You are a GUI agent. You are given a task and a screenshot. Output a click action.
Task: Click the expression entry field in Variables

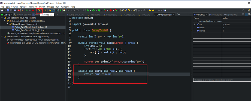click(222, 80)
